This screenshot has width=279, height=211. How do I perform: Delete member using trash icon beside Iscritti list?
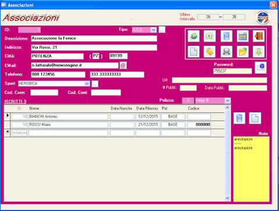click(x=239, y=118)
